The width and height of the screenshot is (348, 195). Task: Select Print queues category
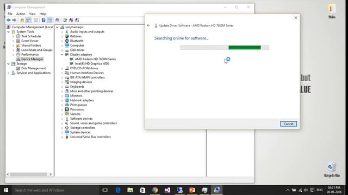click(x=78, y=105)
